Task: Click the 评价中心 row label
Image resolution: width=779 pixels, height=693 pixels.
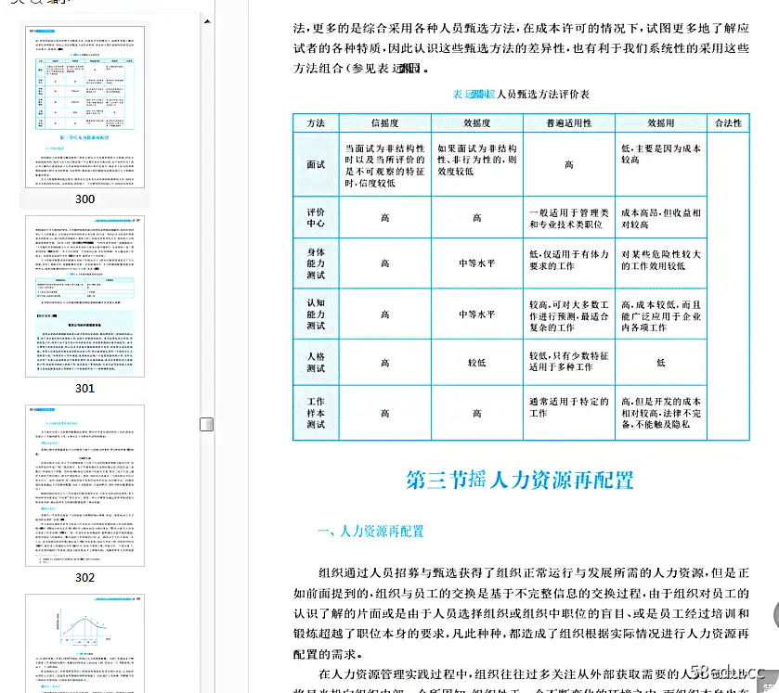Action: 316,217
